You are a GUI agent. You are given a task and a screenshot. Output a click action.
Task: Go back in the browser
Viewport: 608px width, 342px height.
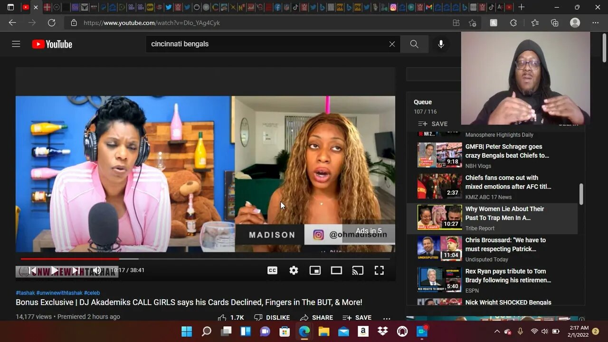12,23
